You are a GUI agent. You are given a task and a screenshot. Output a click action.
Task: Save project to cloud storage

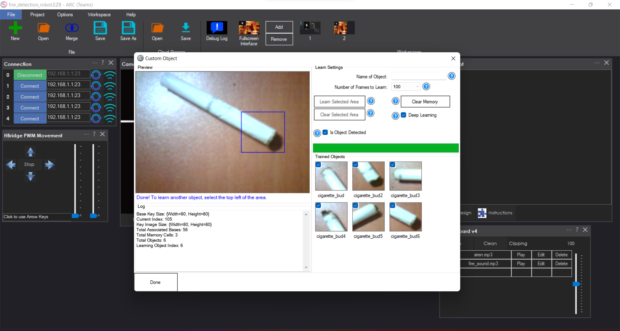(186, 31)
